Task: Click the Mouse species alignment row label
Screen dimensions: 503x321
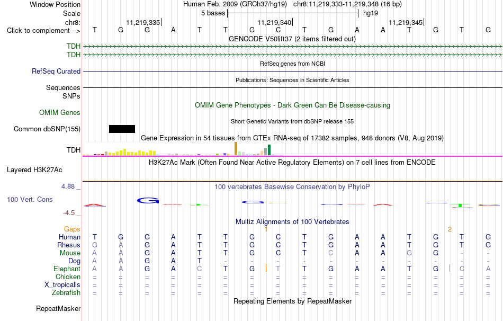Action: (x=70, y=253)
